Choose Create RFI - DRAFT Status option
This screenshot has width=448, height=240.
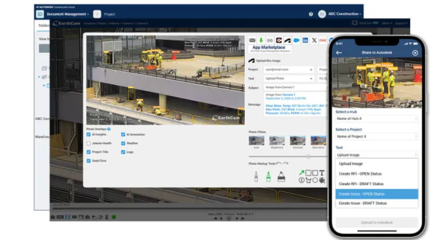(377, 183)
